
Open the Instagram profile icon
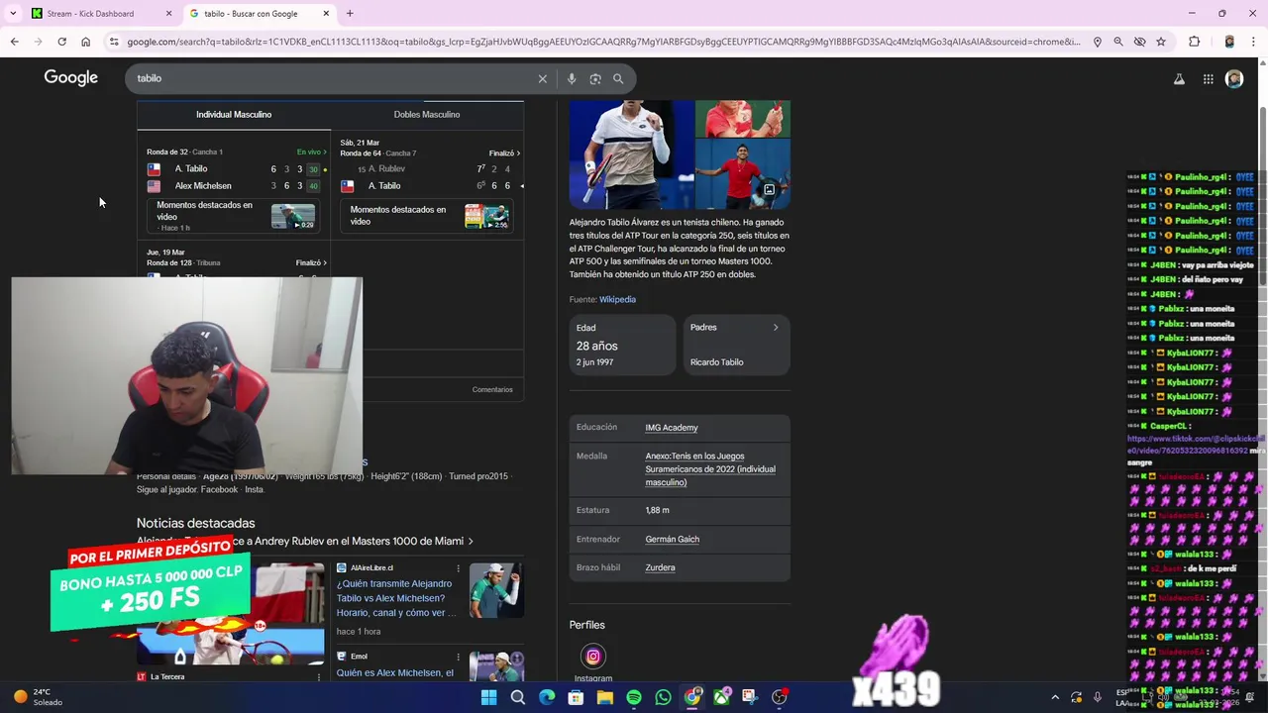[592, 656]
